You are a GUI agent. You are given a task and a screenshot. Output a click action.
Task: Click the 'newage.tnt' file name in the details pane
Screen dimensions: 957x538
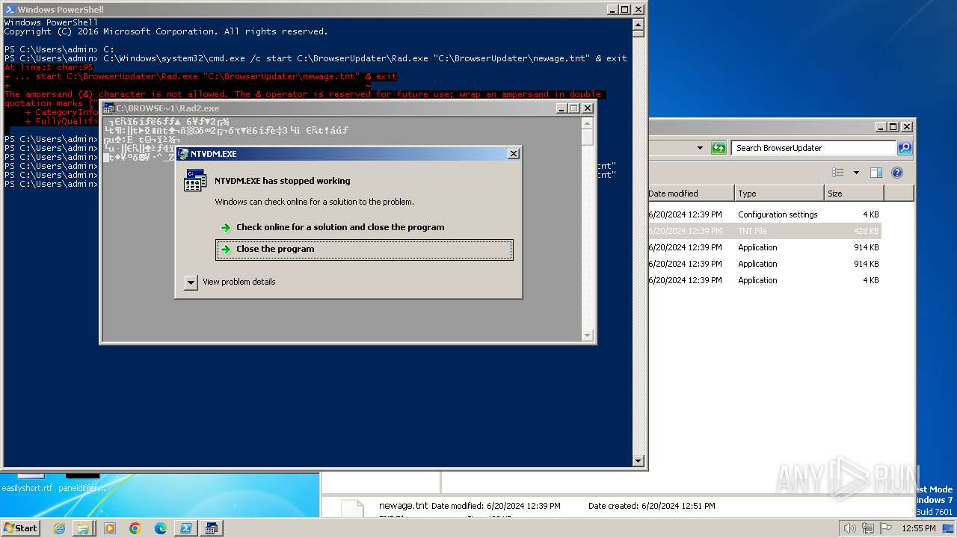[404, 506]
